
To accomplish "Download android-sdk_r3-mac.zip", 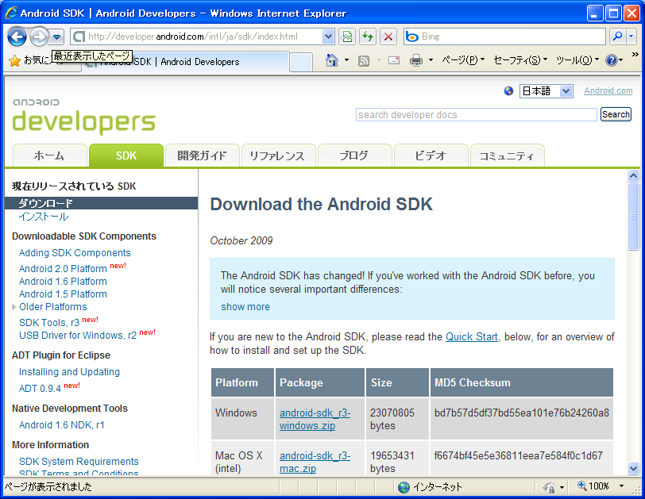I will coord(315,462).
